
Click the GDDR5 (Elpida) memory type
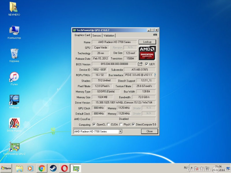pyautogui.click(x=106, y=91)
